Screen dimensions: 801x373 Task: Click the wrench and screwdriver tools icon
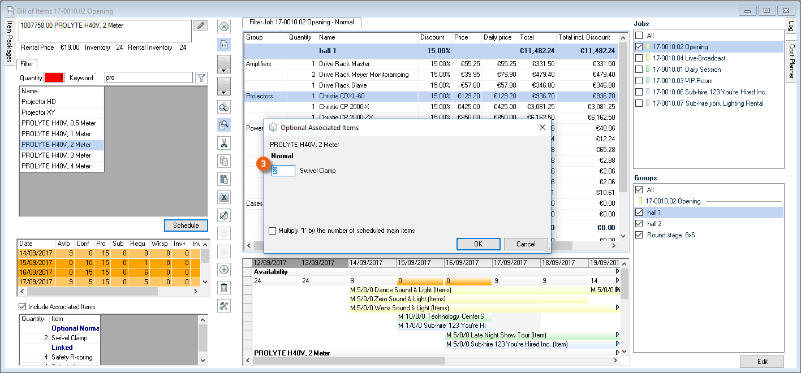(224, 306)
